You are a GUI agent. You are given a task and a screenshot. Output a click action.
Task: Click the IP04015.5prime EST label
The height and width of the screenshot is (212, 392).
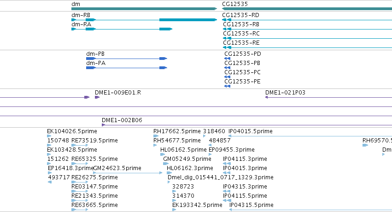click(x=251, y=131)
